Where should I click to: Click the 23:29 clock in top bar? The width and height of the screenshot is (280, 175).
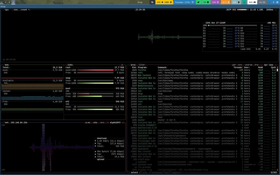pyautogui.click(x=262, y=2)
